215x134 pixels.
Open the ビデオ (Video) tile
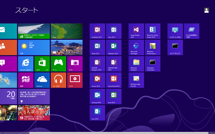(x=75, y=80)
